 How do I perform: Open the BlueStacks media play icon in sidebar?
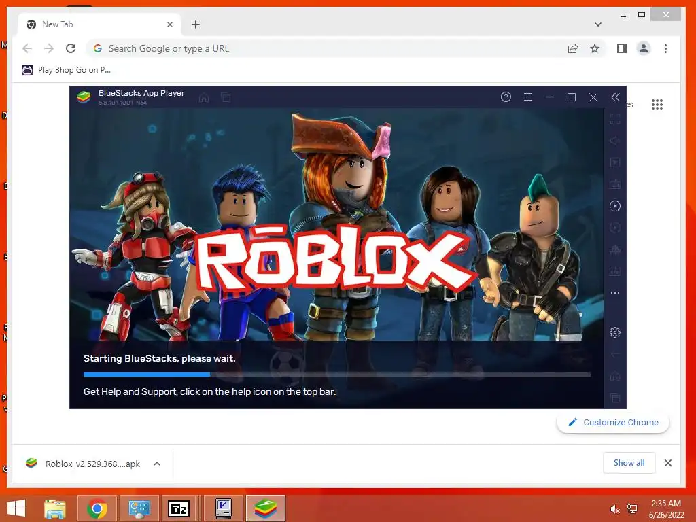pos(614,162)
